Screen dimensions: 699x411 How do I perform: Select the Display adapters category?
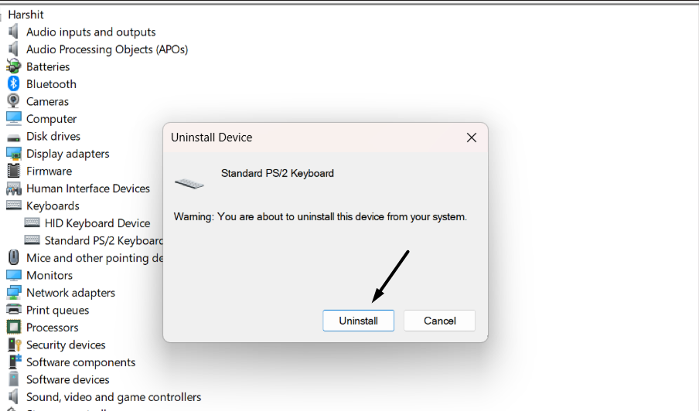coord(68,154)
